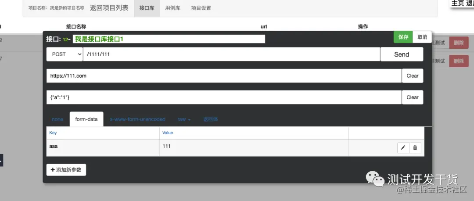Image resolution: width=474 pixels, height=201 pixels.
Task: Open the 接口库 navigation tab
Action: coord(147,8)
